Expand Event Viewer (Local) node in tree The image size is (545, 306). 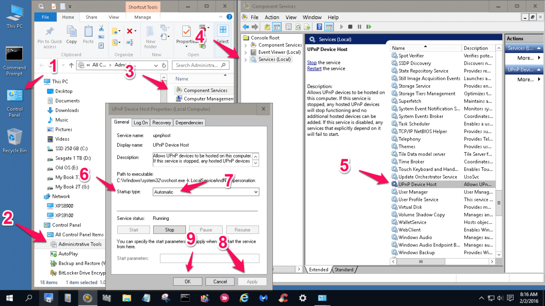[246, 52]
